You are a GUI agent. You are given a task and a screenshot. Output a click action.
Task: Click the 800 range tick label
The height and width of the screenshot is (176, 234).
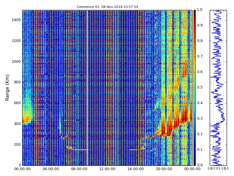(17, 82)
